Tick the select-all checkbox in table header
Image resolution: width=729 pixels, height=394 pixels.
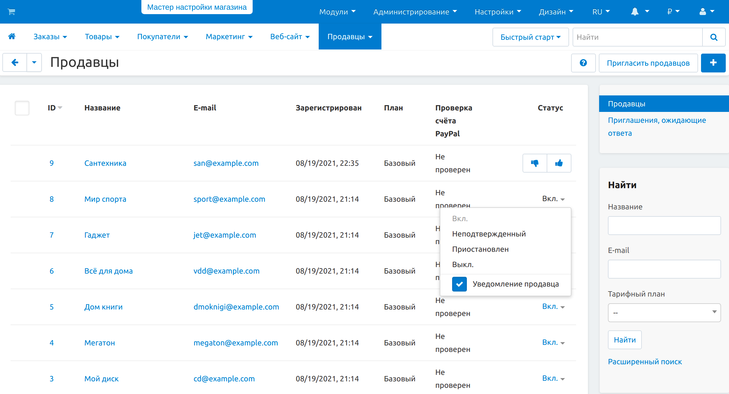(x=22, y=108)
